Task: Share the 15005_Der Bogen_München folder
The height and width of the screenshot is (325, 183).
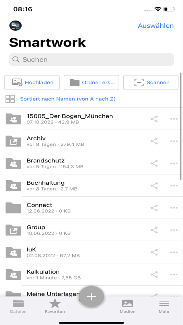Action: tap(154, 119)
